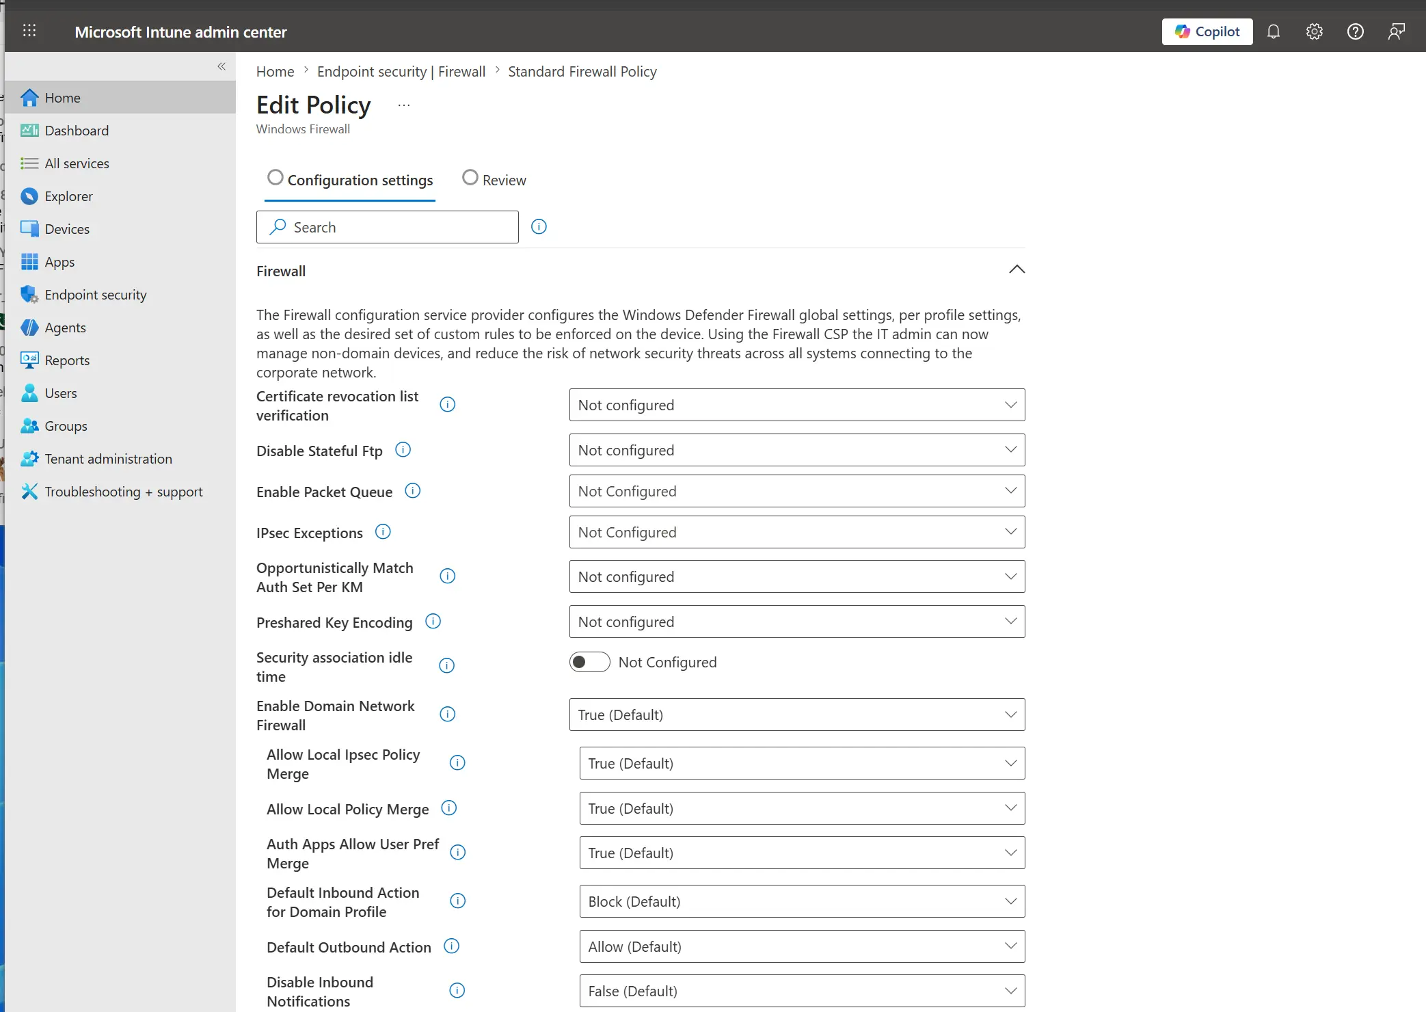Open the Certificate revocation list verification dropdown
The height and width of the screenshot is (1012, 1426).
pos(796,405)
